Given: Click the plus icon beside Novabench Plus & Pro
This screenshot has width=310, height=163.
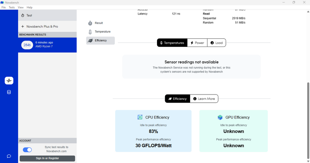Looking at the screenshot, I should (23, 26).
